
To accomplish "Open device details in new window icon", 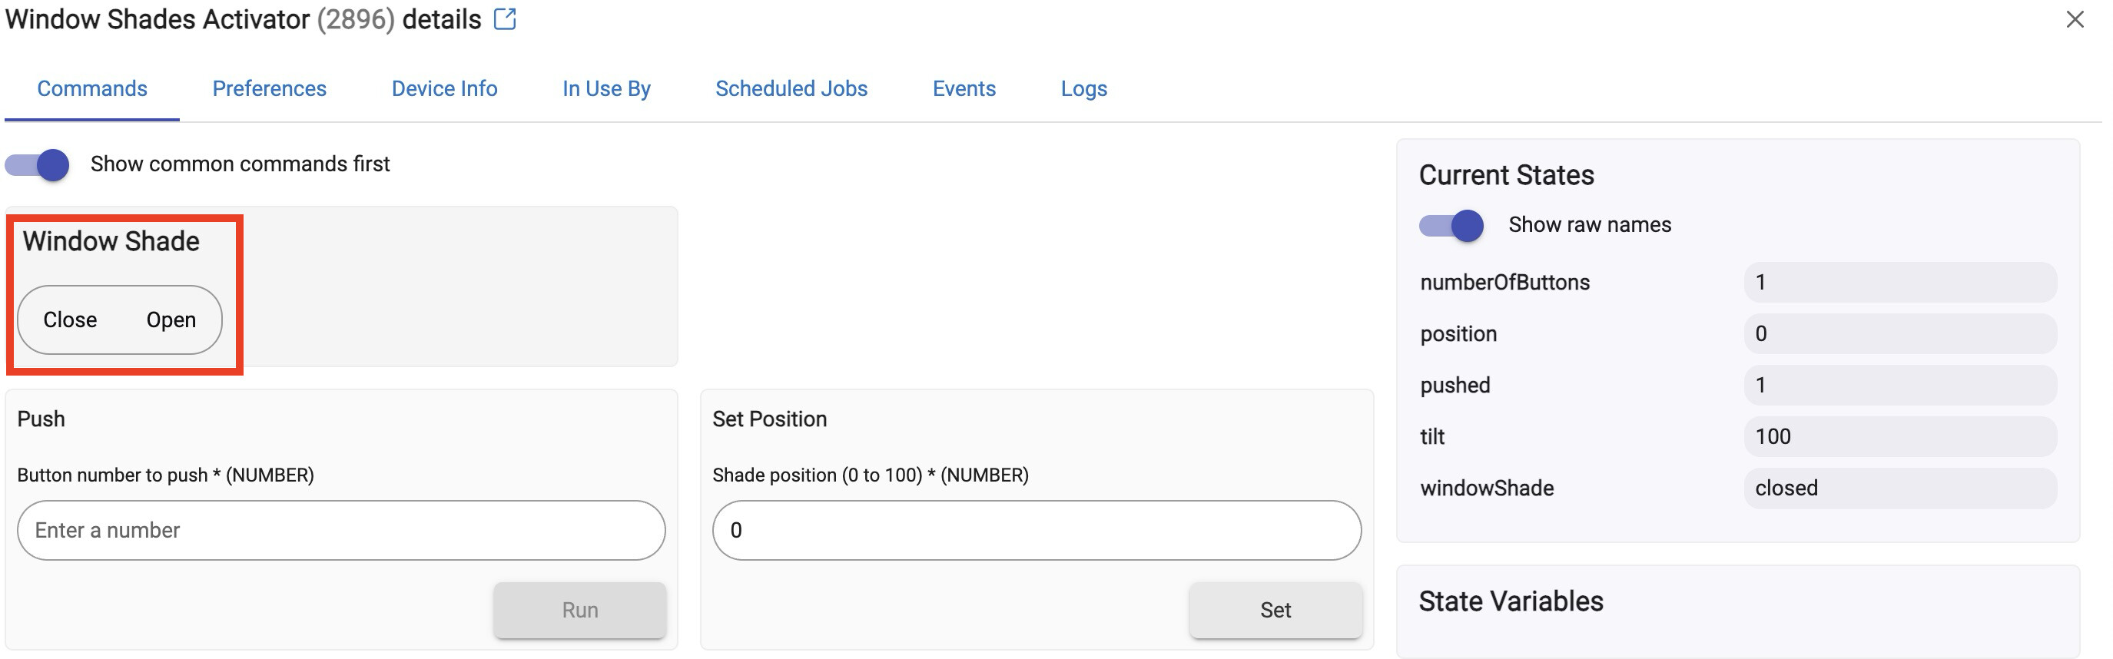I will (x=506, y=19).
